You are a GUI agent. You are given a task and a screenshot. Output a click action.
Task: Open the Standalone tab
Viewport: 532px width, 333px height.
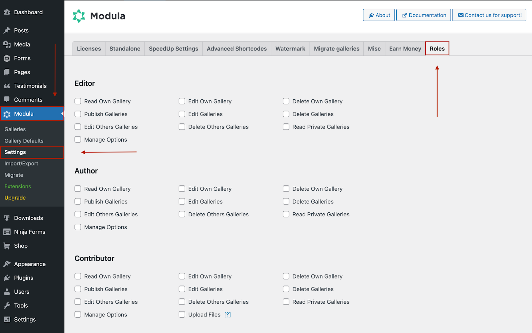pyautogui.click(x=125, y=49)
